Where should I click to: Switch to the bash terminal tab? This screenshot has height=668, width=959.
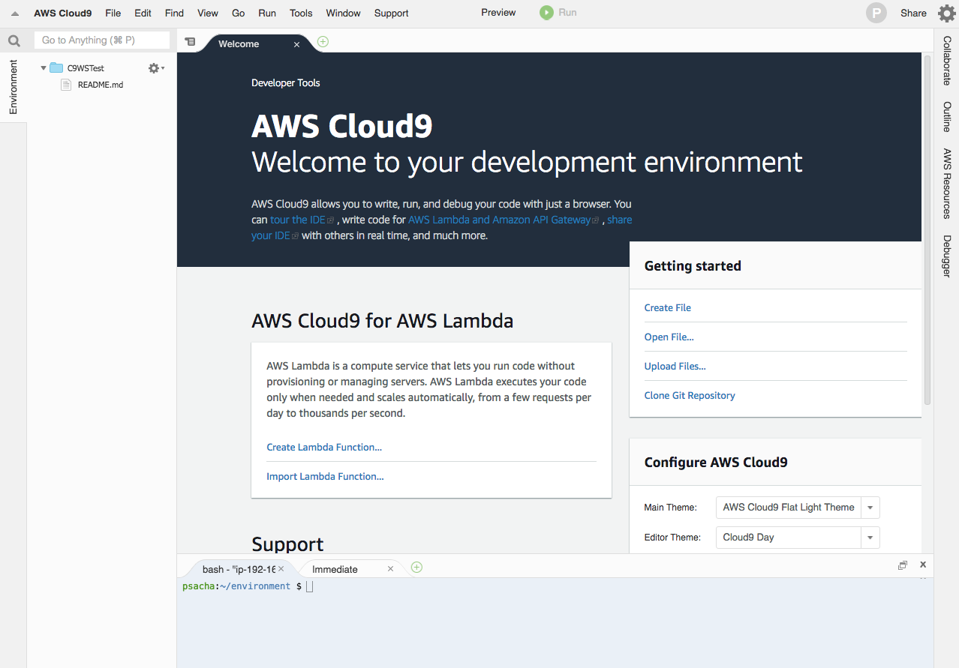pos(239,569)
